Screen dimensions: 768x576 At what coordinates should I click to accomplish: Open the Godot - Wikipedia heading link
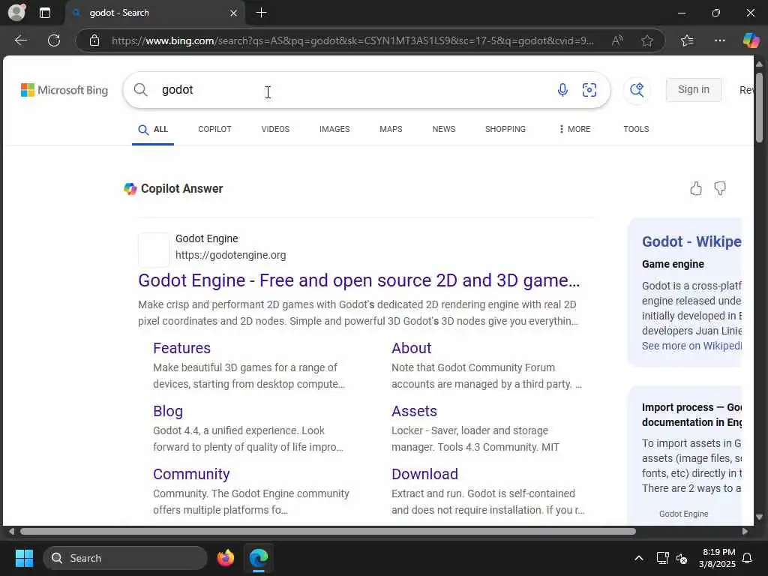coord(691,241)
